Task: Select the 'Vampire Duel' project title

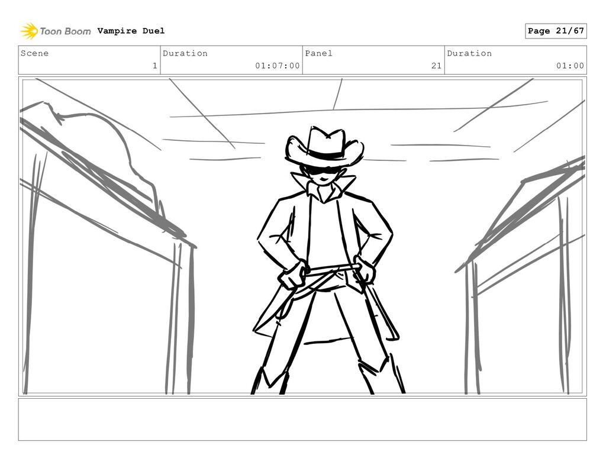Action: (x=131, y=31)
